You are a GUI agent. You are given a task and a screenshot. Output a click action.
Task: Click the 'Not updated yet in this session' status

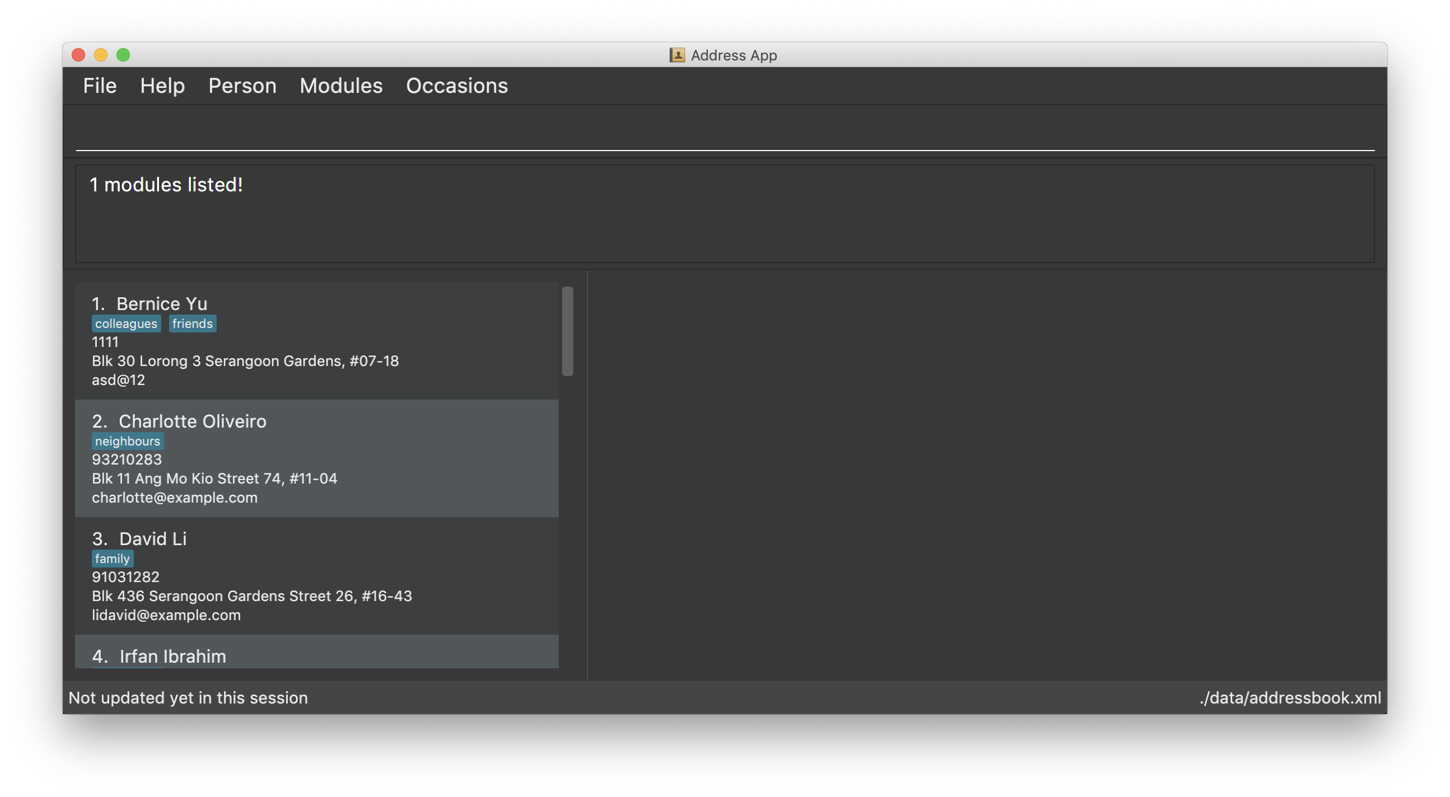(188, 698)
